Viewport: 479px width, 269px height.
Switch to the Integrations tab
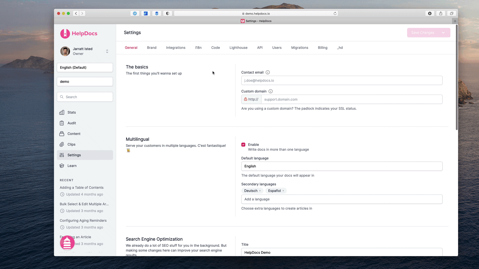coord(176,47)
